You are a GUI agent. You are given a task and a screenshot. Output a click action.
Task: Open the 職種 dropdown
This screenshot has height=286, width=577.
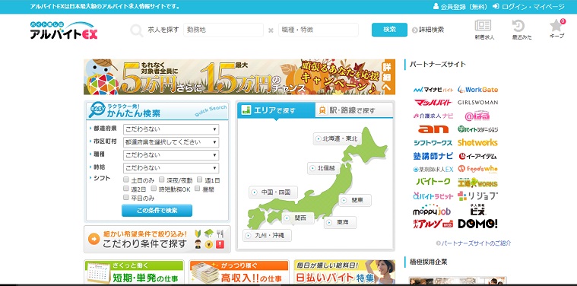171,155
